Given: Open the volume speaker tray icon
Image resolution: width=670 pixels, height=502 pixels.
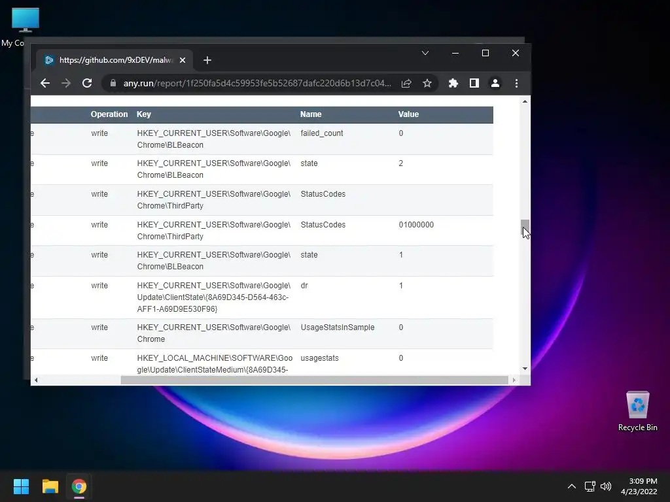Looking at the screenshot, I should [x=606, y=486].
